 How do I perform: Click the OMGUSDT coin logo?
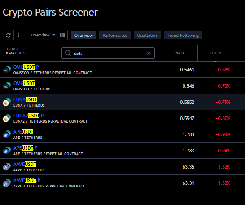[x=7, y=86]
